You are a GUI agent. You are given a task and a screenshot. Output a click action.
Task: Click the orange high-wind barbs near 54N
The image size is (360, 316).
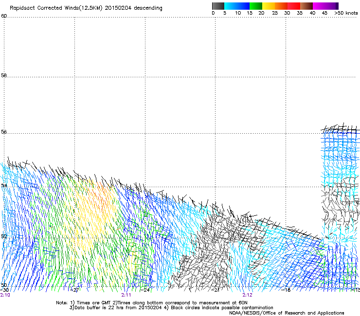tap(99, 194)
